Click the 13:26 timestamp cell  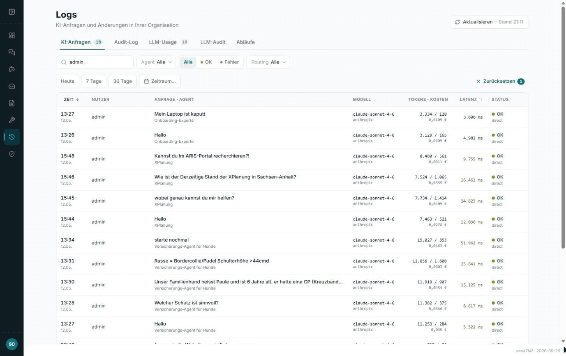[67, 137]
